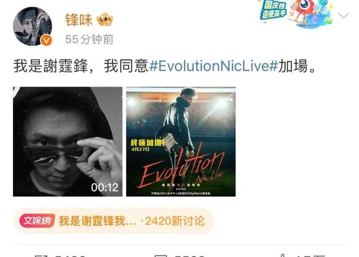
Task: Tap the 55分钟前 timestamp
Action: [x=89, y=39]
